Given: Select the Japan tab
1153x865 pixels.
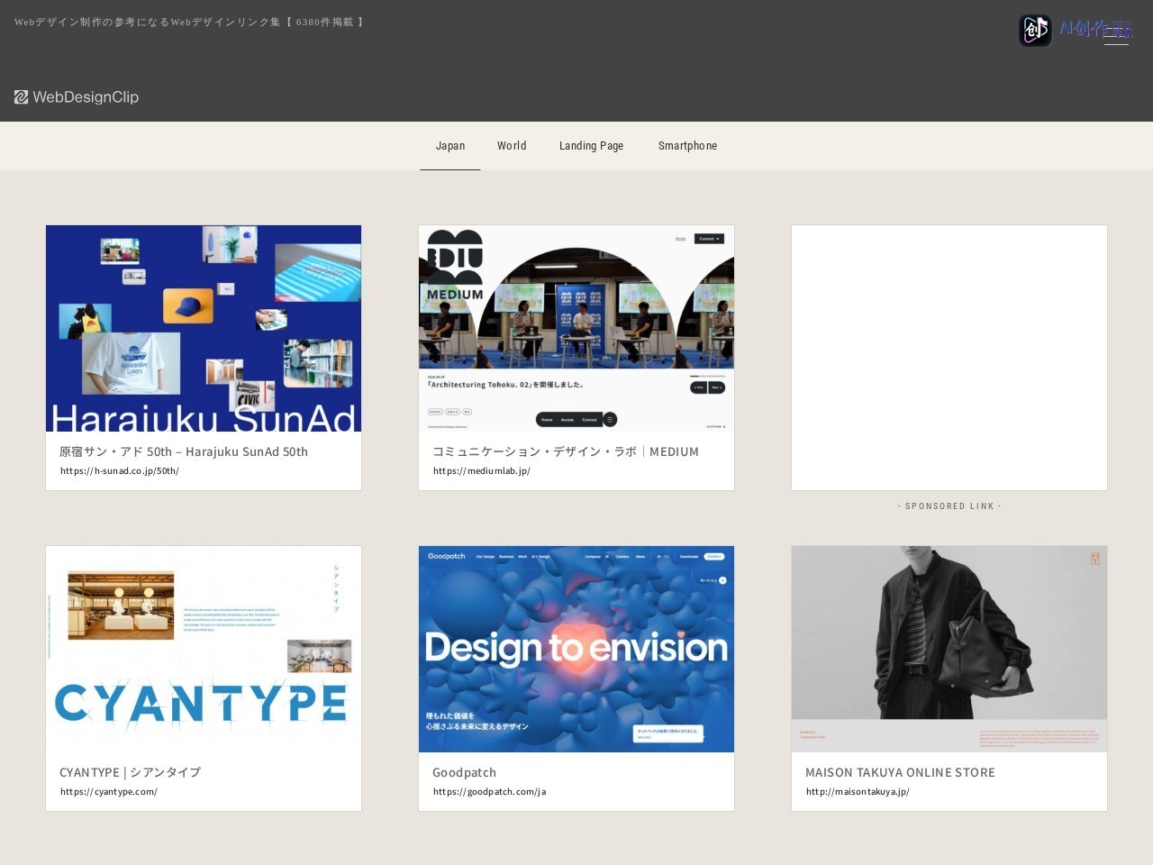Looking at the screenshot, I should click(450, 145).
